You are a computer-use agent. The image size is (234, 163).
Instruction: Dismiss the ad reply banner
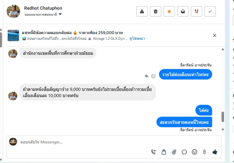pos(215,35)
